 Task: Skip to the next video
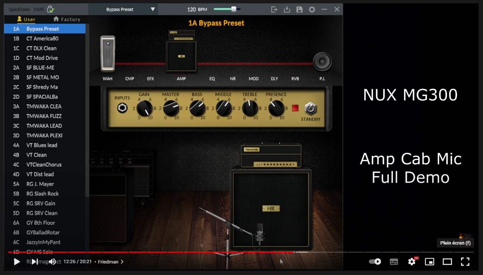(x=34, y=262)
